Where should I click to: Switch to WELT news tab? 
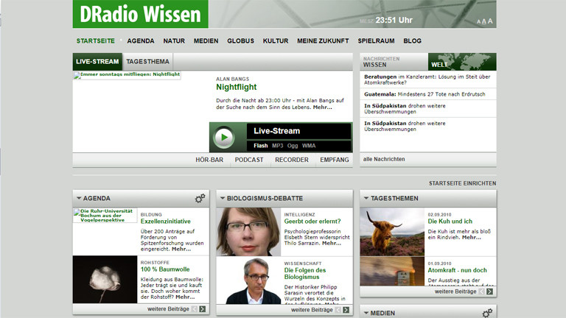(462, 62)
